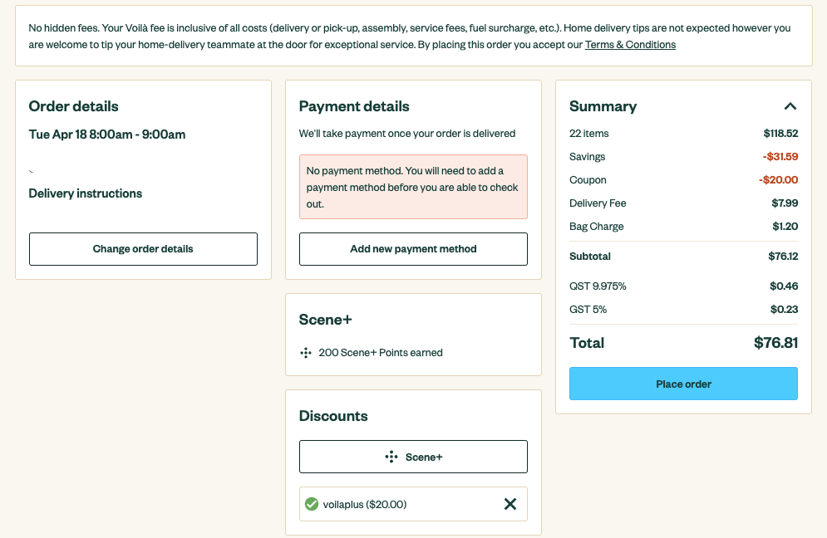Click the 22 items summary label
This screenshot has height=538, width=827.
click(x=589, y=134)
